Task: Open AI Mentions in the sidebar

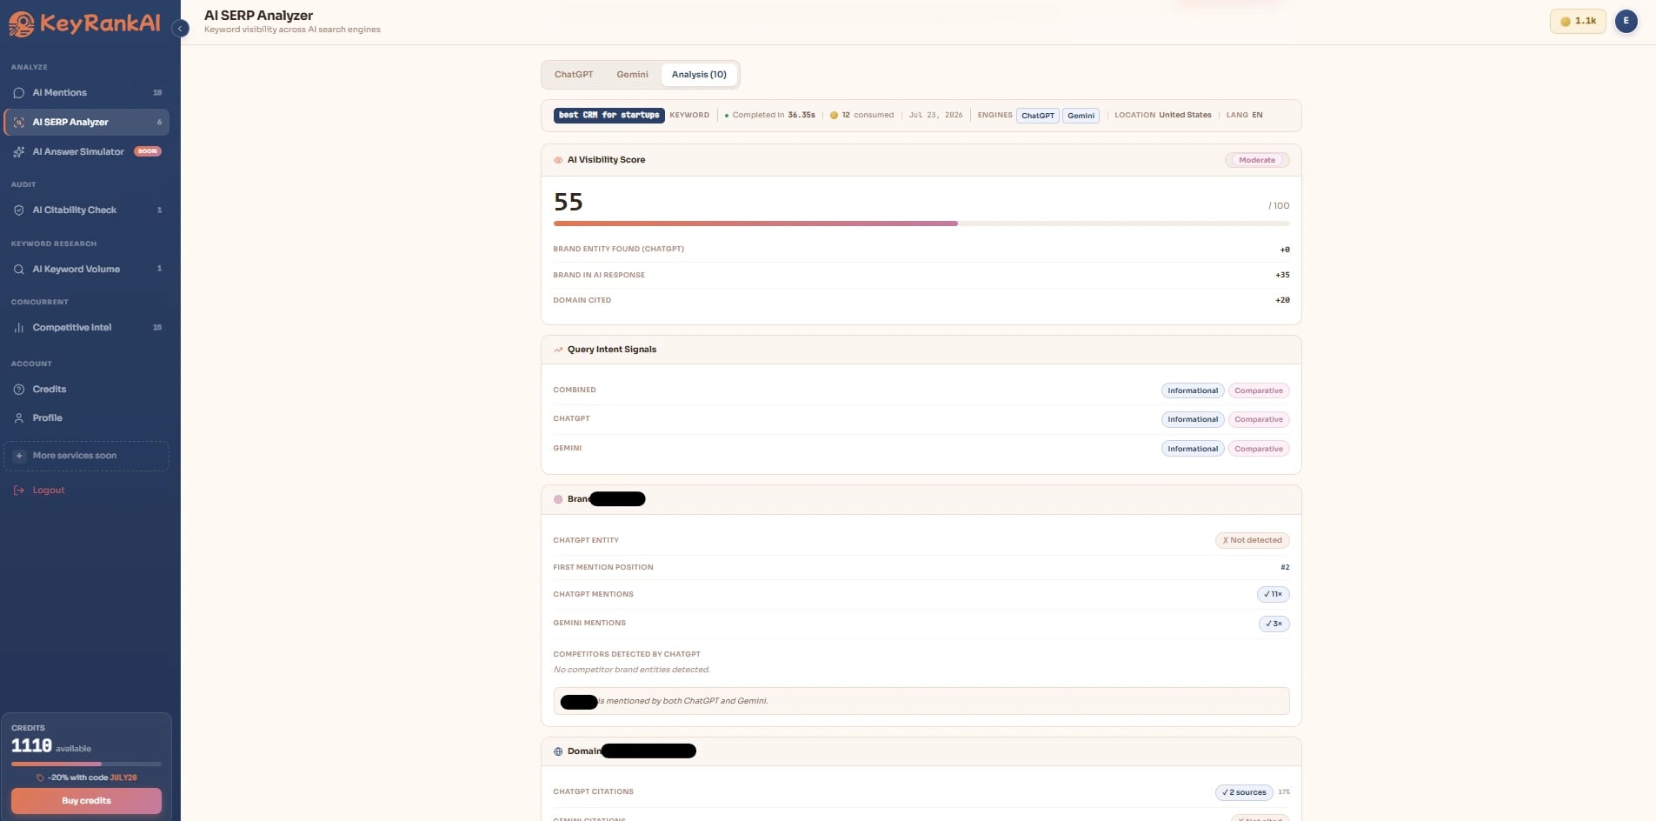Action: click(x=86, y=93)
